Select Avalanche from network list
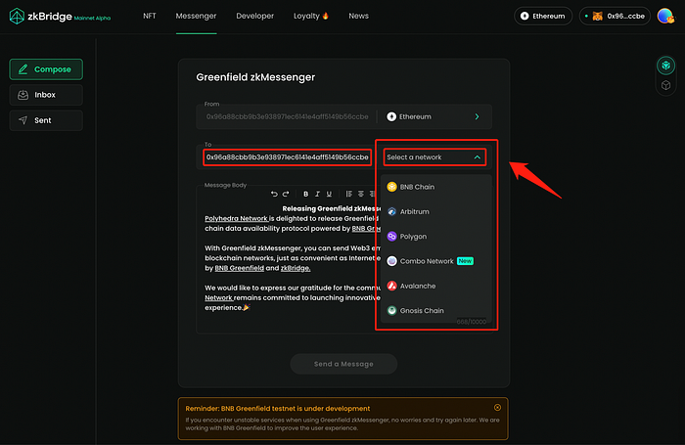 tap(436, 286)
